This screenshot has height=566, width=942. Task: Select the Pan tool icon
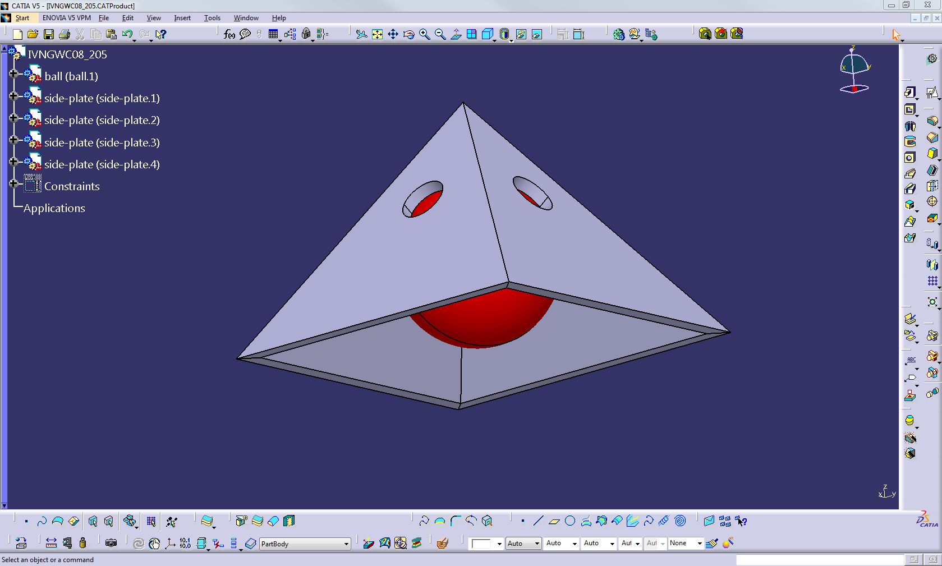pos(393,34)
